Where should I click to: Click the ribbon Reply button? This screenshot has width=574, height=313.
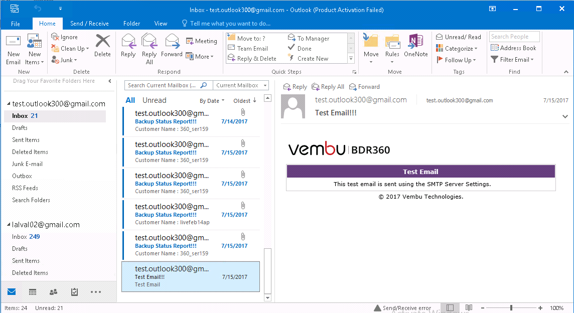[x=128, y=45]
